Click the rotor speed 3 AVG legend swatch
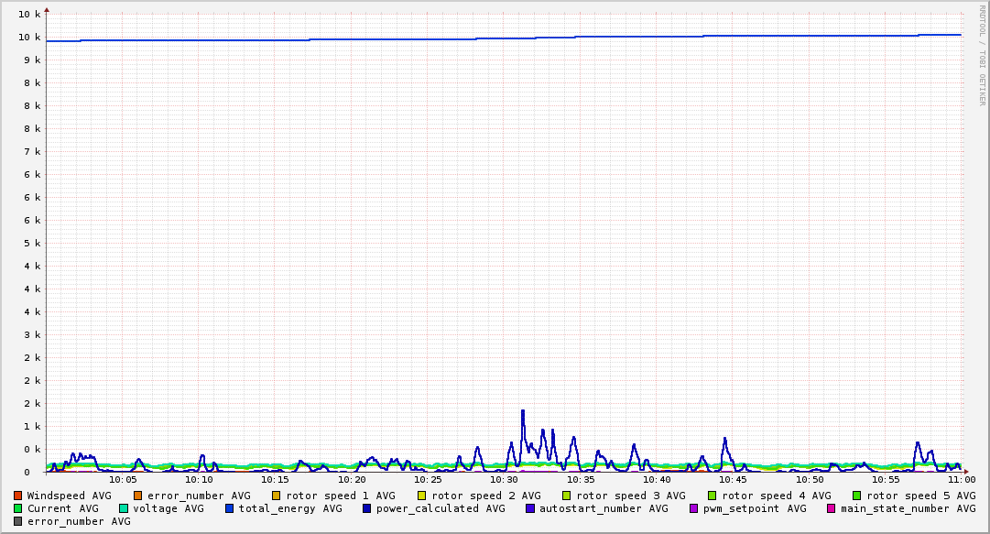 [x=567, y=496]
